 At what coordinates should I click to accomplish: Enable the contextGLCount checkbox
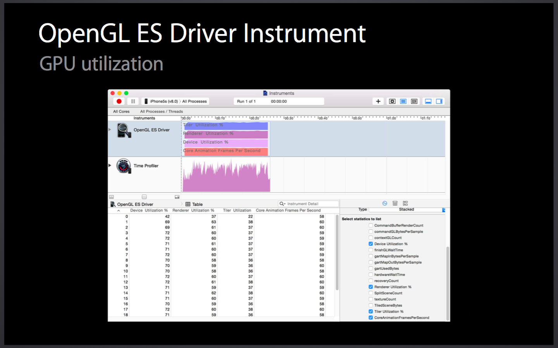371,238
